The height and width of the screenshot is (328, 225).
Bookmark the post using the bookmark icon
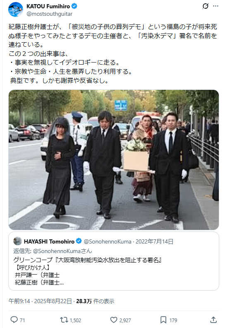163,320
